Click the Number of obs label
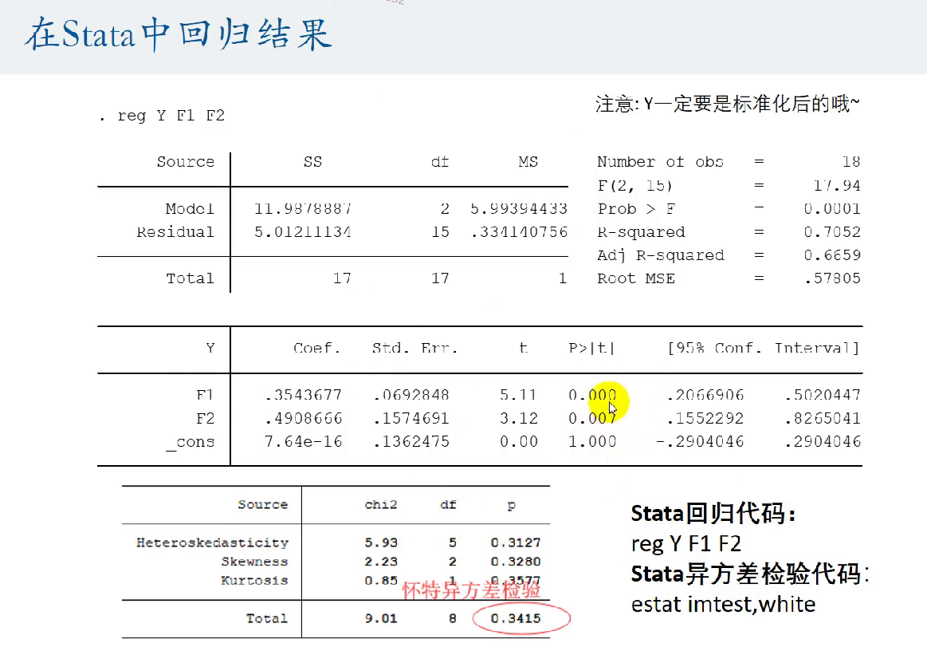 tap(660, 162)
